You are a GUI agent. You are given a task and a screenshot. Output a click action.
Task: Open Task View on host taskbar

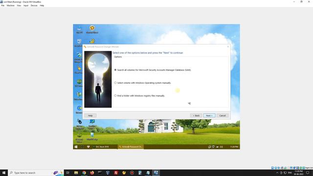[68, 173]
